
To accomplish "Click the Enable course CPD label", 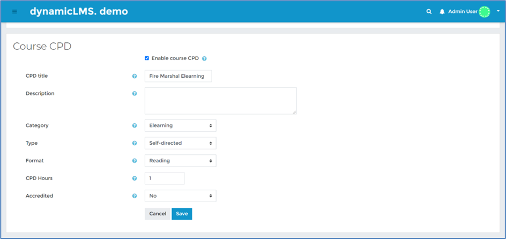I will [x=175, y=58].
